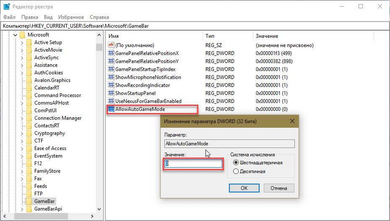This screenshot has width=390, height=221.
Task: Expand the Ease of Access key
Action: click(x=22, y=148)
